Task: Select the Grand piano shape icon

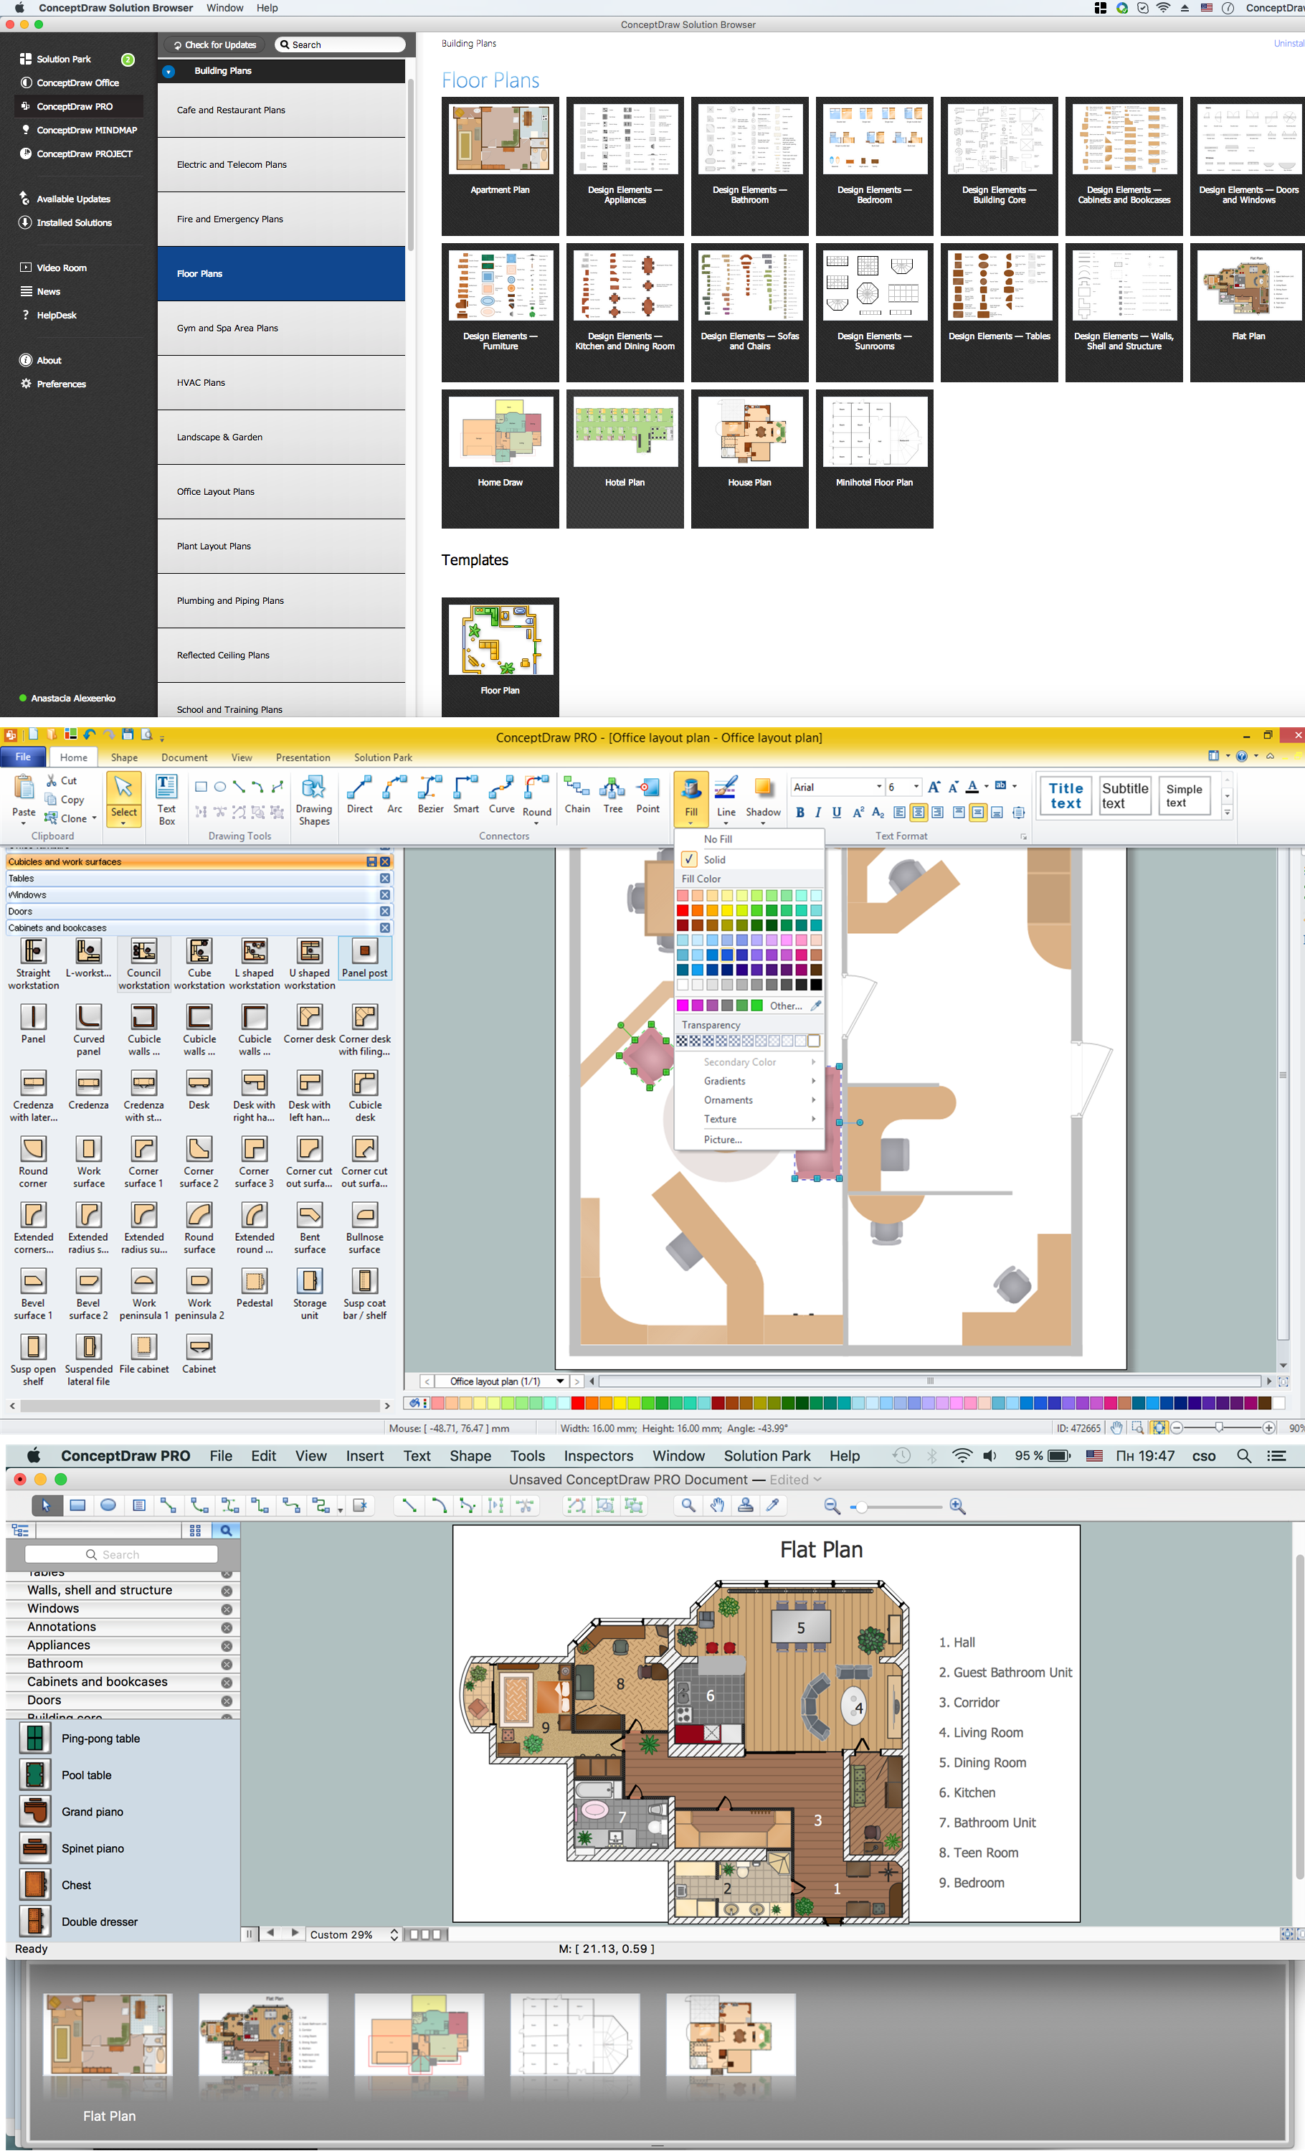Action: (x=35, y=1811)
